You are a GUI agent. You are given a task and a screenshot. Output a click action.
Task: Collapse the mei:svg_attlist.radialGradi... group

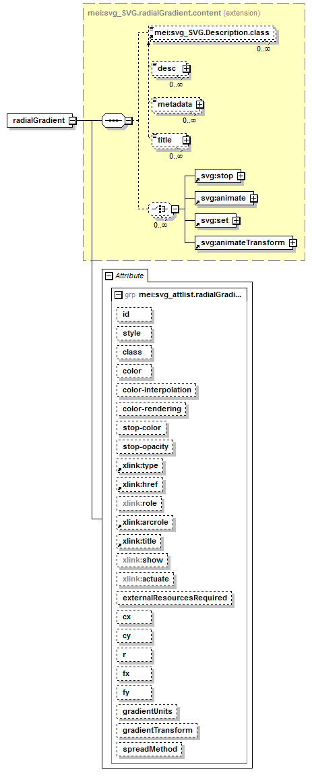118,294
